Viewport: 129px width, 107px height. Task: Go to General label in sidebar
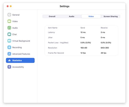point(16,15)
